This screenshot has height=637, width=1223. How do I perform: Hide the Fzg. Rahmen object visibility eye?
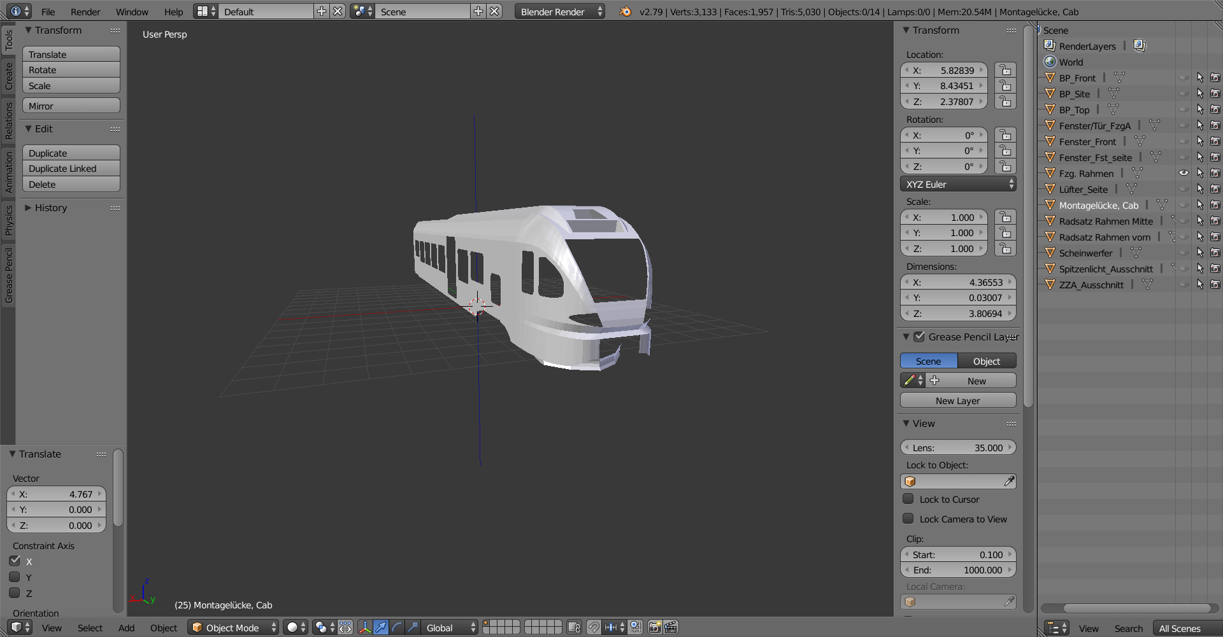1184,173
